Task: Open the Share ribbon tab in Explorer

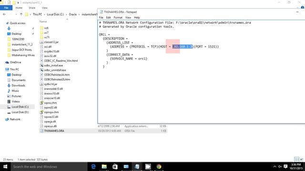Action: tap(32, 8)
